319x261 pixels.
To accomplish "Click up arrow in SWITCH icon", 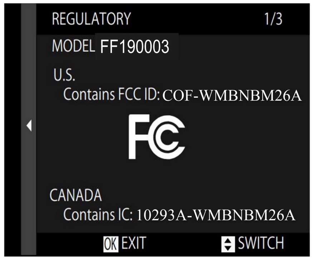I will tap(228, 241).
